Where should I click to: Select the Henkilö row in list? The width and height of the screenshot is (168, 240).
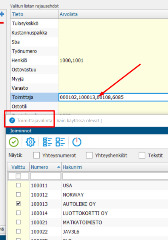click(x=89, y=61)
